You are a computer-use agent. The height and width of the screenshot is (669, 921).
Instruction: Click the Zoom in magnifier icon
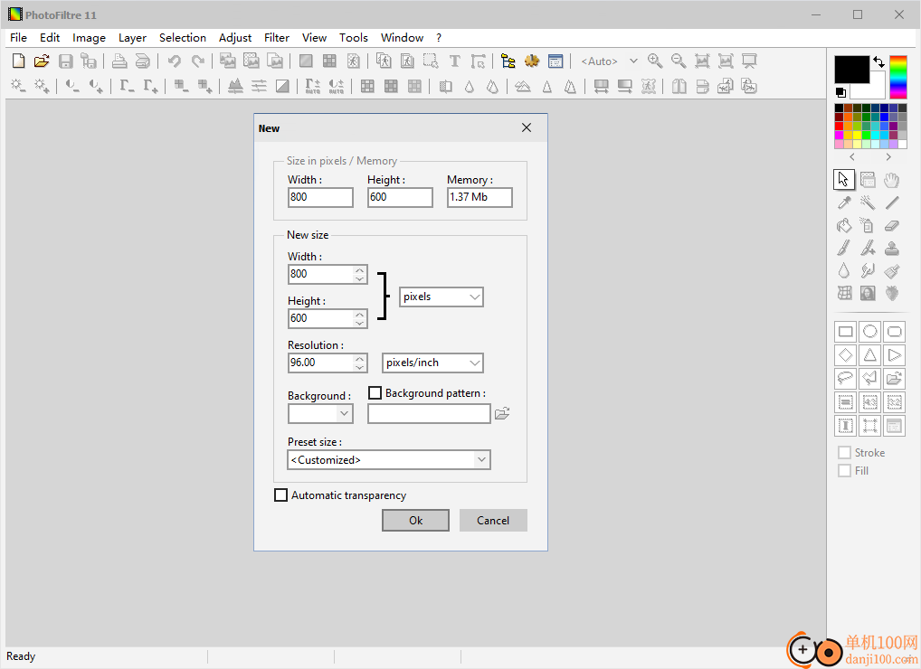pos(655,61)
